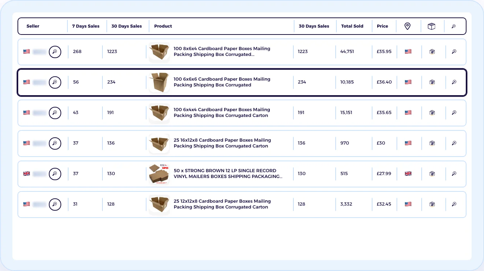
Task: Click seller search icon in vinyl mailers row
Action: click(x=55, y=174)
